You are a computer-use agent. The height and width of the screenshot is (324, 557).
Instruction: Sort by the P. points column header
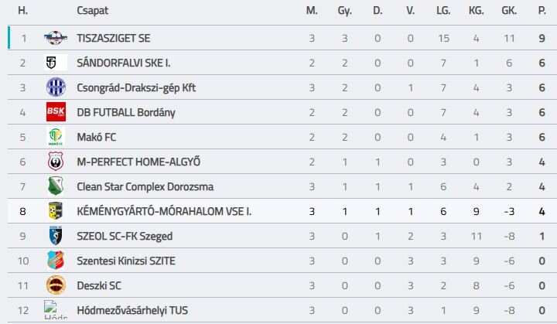click(x=542, y=11)
